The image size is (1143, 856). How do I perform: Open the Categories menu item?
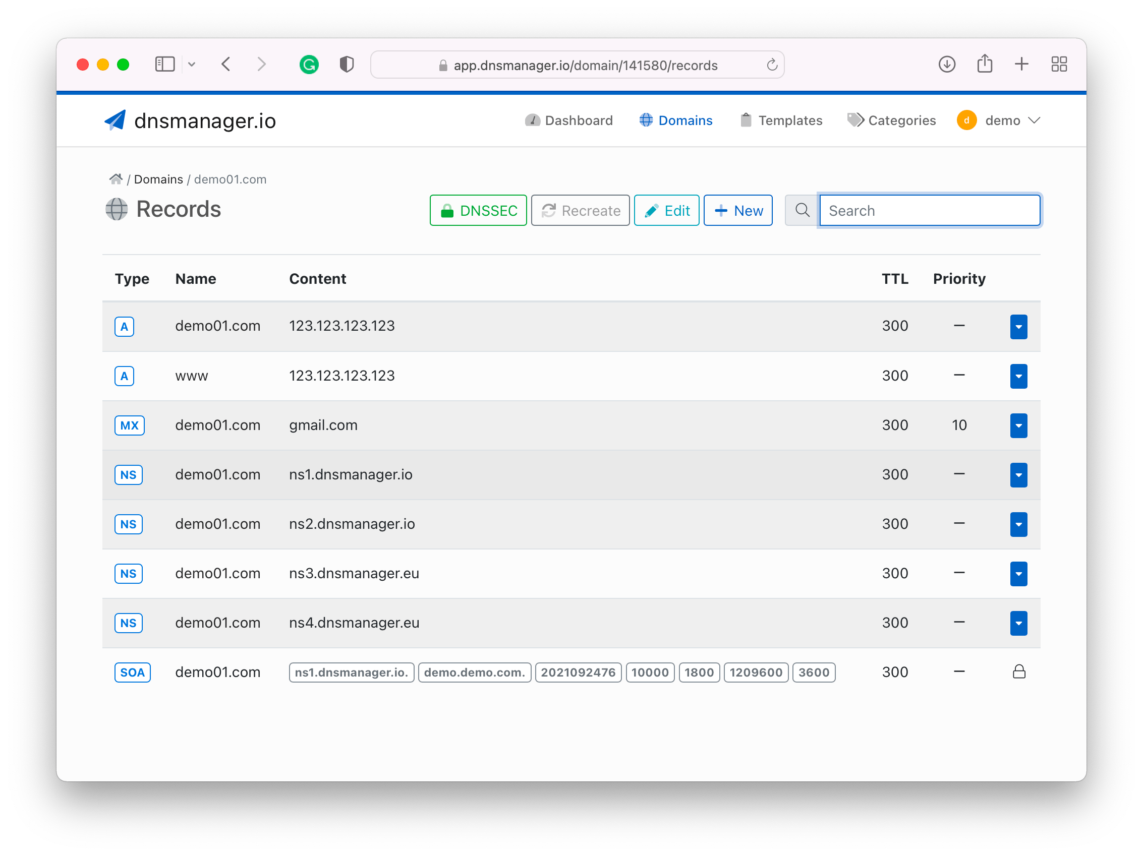[892, 121]
